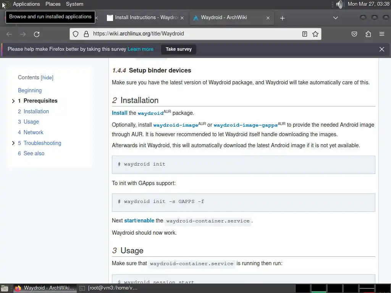Viewport: 391px width, 293px height.
Task: Select the Waydroid - ArchWiki tab
Action: coord(232,18)
